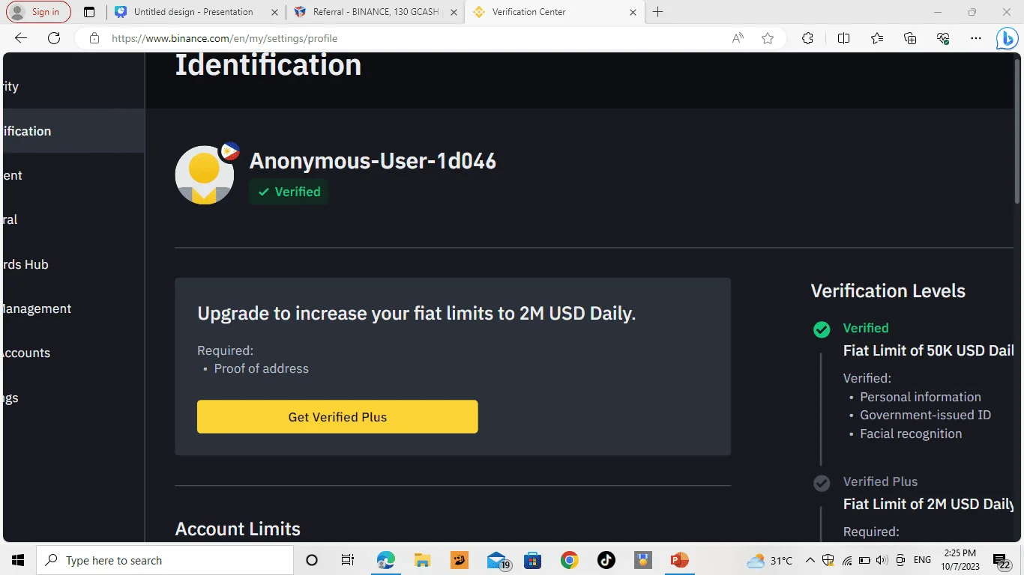
Task: Click the user avatar with Philippine flag
Action: coord(205,174)
